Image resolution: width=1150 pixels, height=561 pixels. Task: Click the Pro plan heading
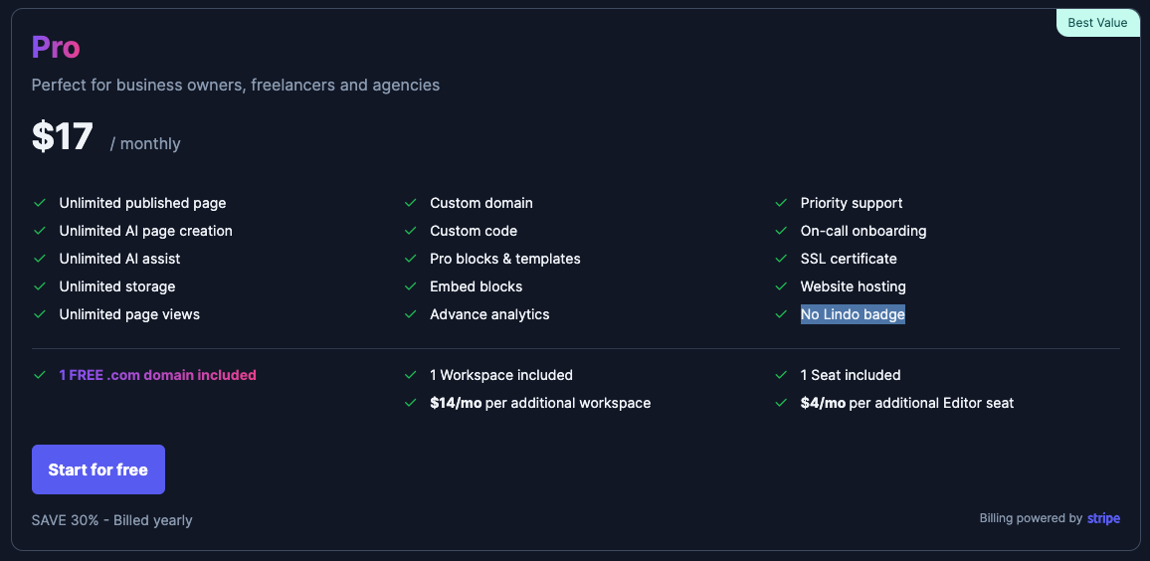[56, 47]
